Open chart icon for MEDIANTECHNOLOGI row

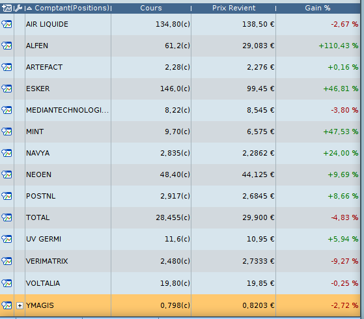[7, 110]
